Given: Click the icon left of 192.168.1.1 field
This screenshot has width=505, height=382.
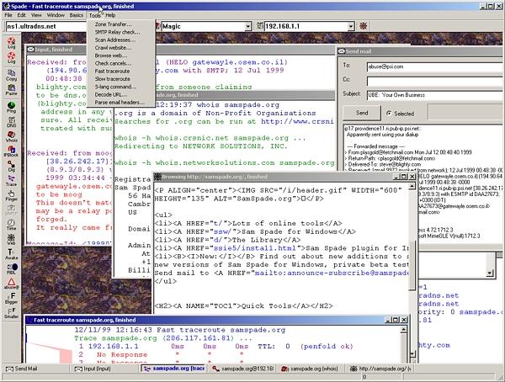Looking at the screenshot, I should (260, 26).
